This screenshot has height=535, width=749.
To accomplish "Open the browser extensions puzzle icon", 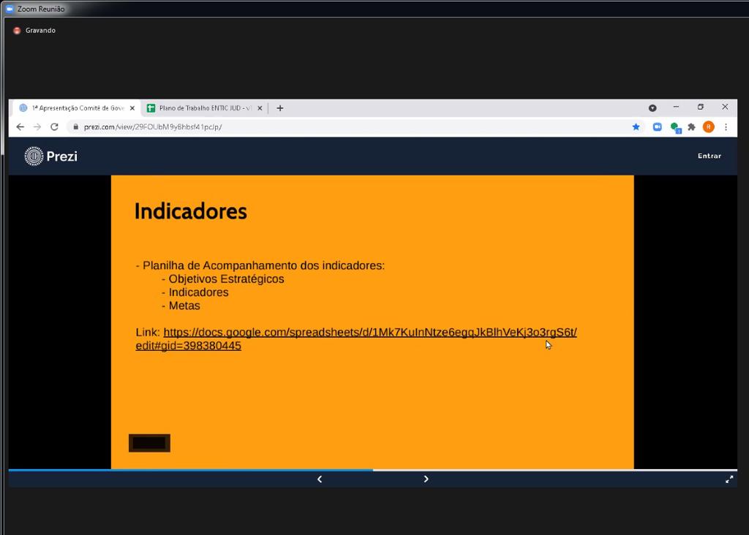I will [x=691, y=126].
